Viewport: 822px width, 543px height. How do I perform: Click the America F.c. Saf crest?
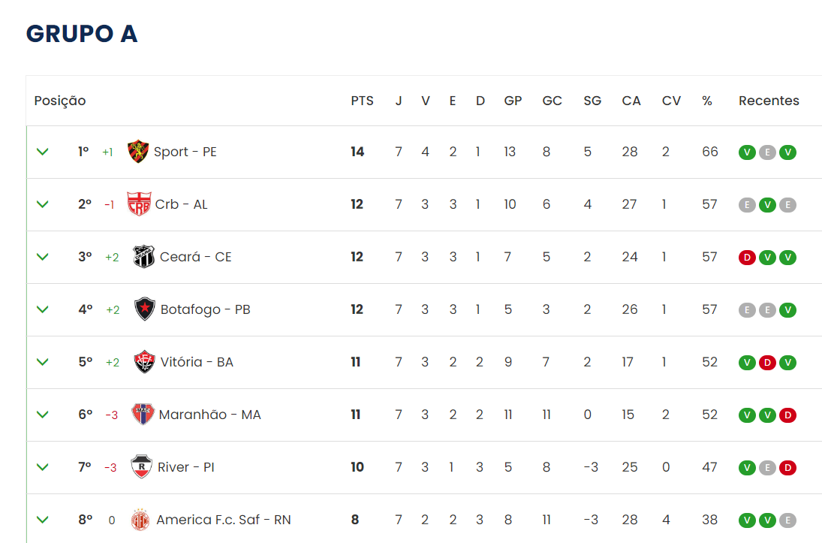(140, 520)
